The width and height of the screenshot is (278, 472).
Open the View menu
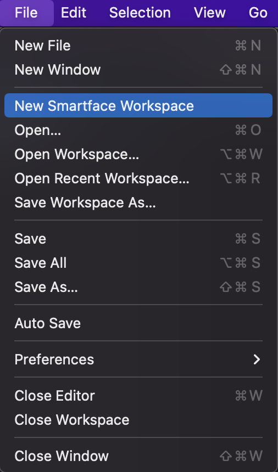click(210, 13)
